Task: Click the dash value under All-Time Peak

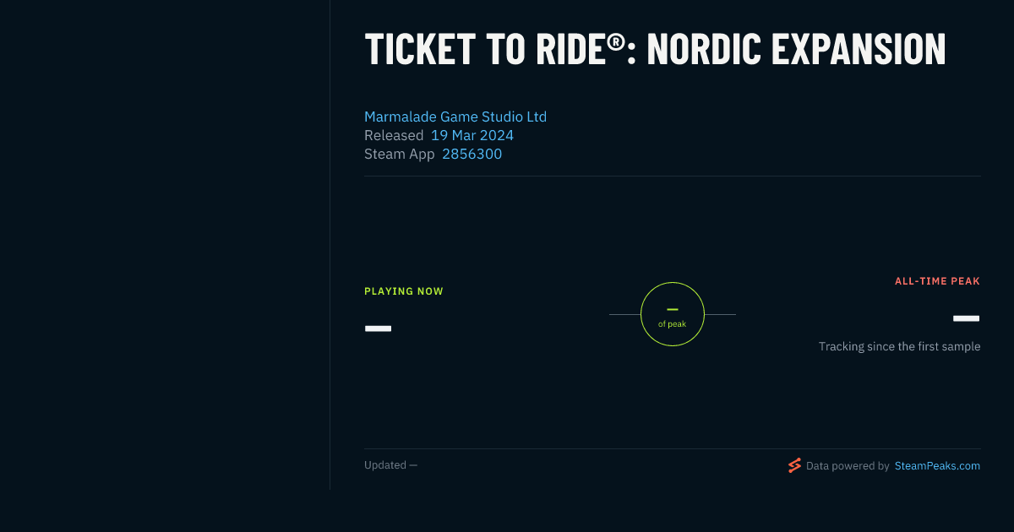Action: [x=966, y=318]
